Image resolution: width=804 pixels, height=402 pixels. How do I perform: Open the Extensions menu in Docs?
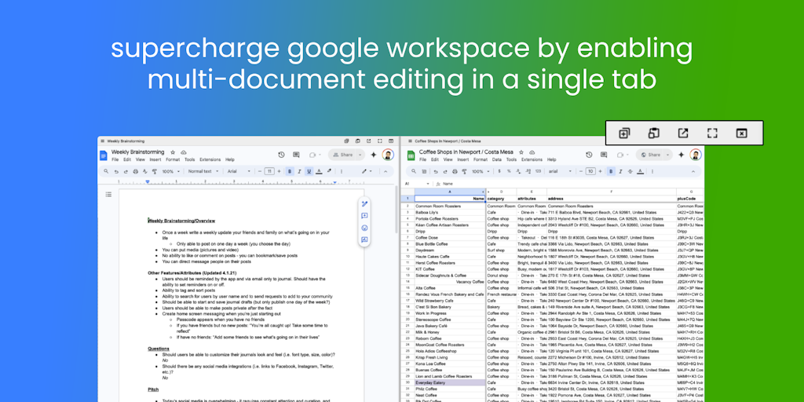pos(210,159)
